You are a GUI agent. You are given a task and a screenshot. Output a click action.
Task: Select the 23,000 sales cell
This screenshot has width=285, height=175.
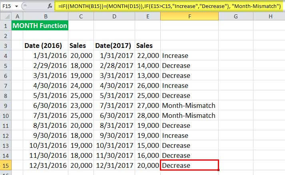pos(81,105)
